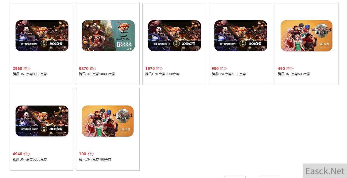The image size is (347, 178).
Task: Click the 腾讯DNF点券1000点券 title link
Action: pyautogui.click(x=229, y=74)
